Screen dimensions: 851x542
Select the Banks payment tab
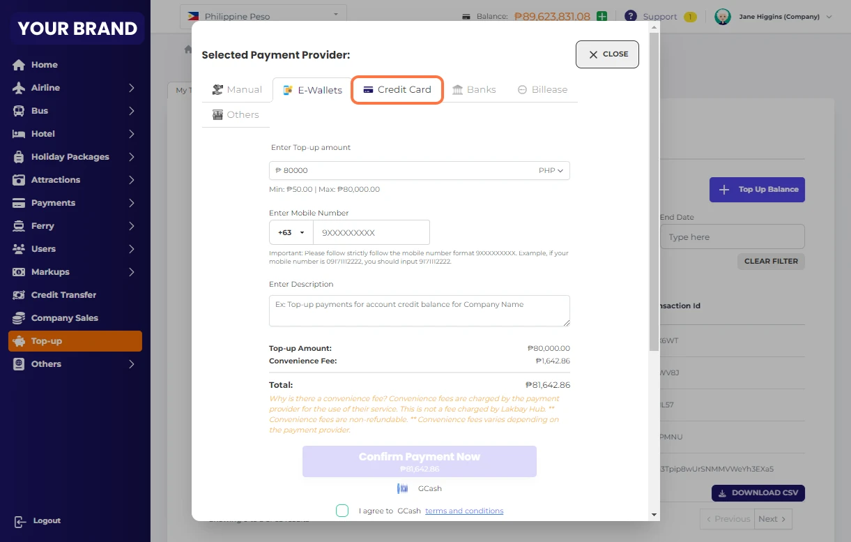(x=474, y=90)
